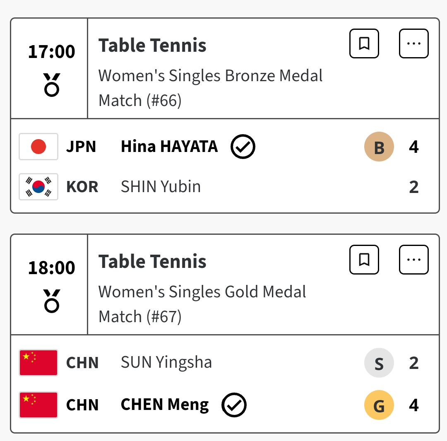This screenshot has width=447, height=441.
Task: Click the medal icon under 17:00
Action: 52,84
